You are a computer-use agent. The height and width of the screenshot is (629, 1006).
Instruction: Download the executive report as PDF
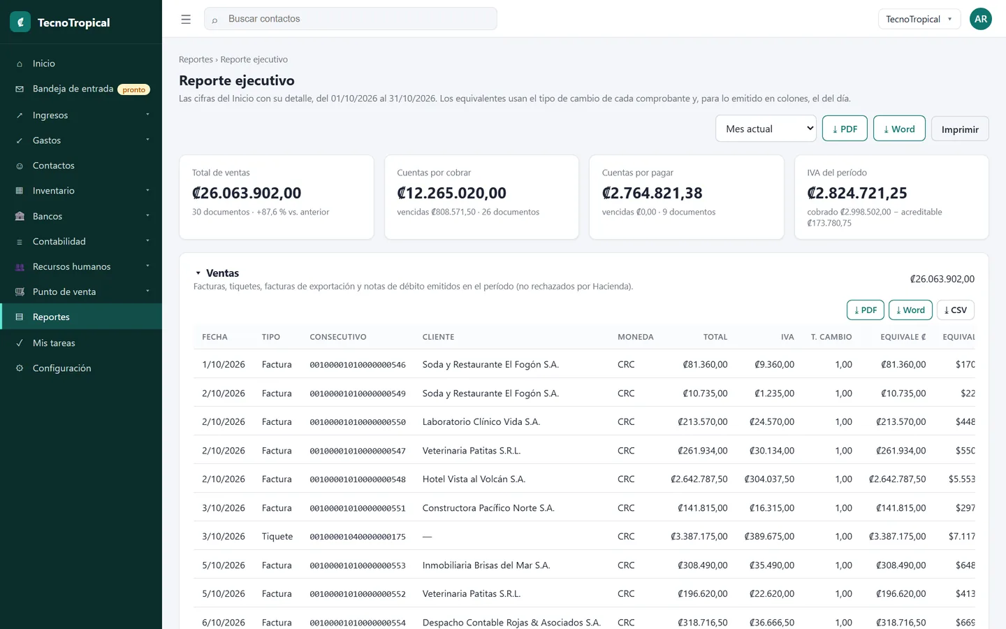845,129
